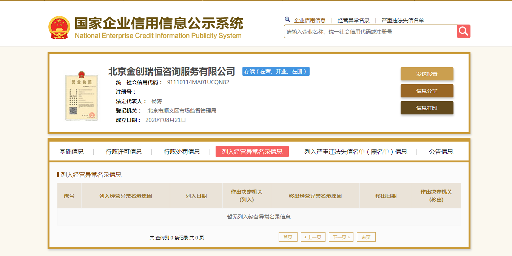Click the 作出决定机关(列入) column header

tap(247, 196)
